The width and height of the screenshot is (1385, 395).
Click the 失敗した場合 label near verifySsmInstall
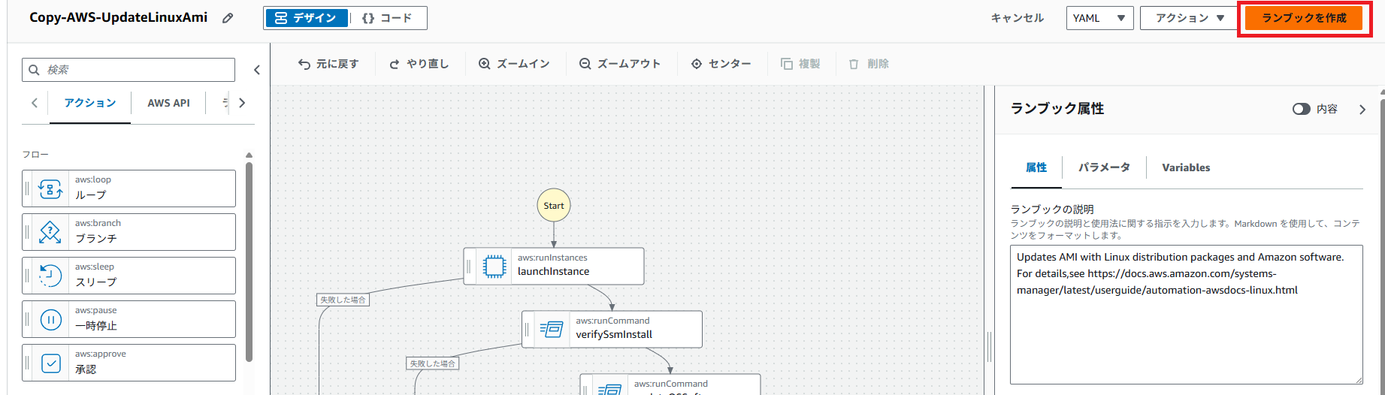(x=433, y=363)
